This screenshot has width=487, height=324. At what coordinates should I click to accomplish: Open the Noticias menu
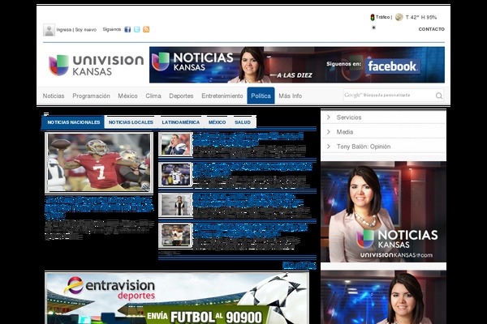click(54, 96)
